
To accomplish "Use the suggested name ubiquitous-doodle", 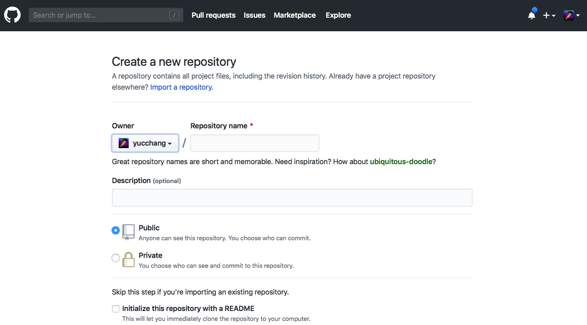I will [x=401, y=162].
